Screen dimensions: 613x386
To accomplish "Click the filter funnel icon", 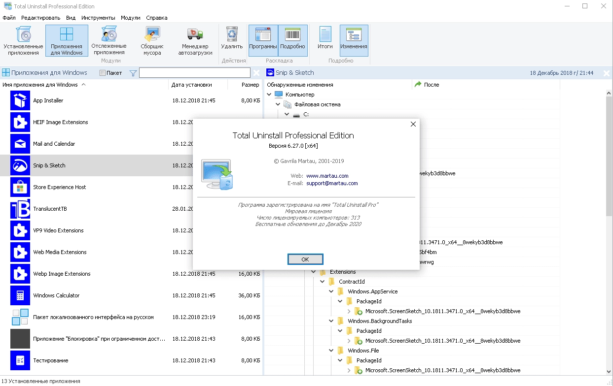I will (x=133, y=73).
